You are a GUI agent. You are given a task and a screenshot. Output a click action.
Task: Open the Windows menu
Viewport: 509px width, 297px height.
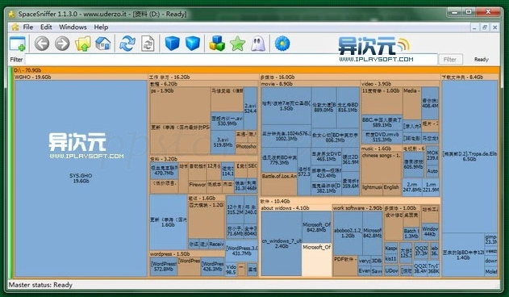tap(73, 27)
